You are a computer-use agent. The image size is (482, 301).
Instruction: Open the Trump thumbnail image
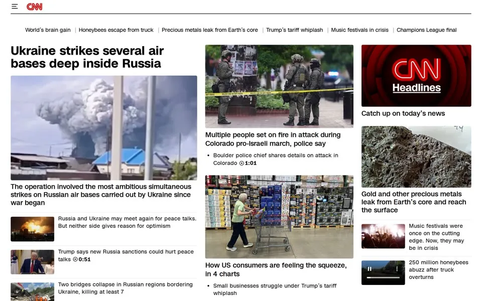(x=32, y=262)
